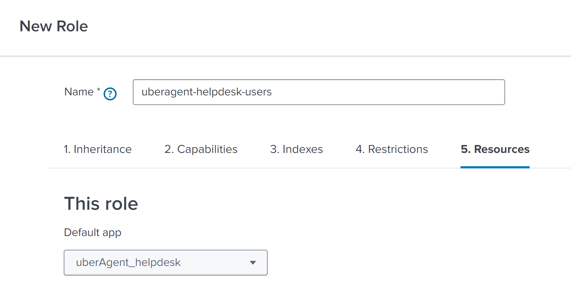571x290 pixels.
Task: Click the Default app label
Action: pyautogui.click(x=92, y=232)
